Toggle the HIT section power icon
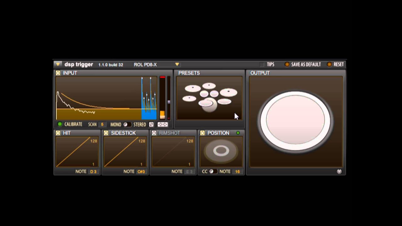Viewport: 402px width, 226px height. [58, 133]
